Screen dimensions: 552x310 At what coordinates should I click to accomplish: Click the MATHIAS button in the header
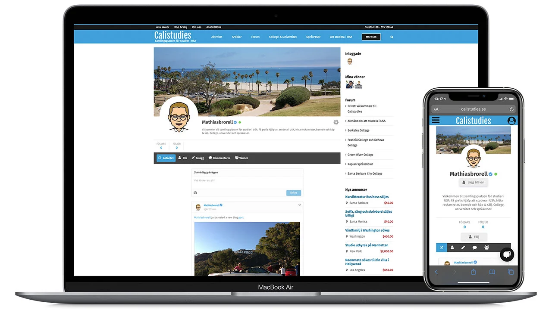click(x=371, y=37)
